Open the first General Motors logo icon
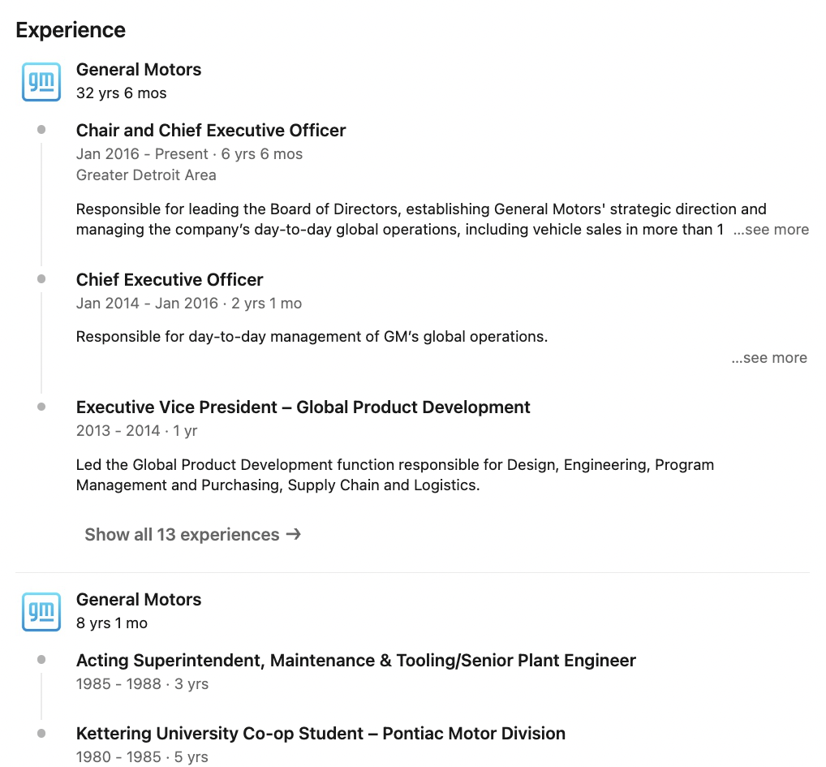The image size is (826, 767). click(41, 82)
